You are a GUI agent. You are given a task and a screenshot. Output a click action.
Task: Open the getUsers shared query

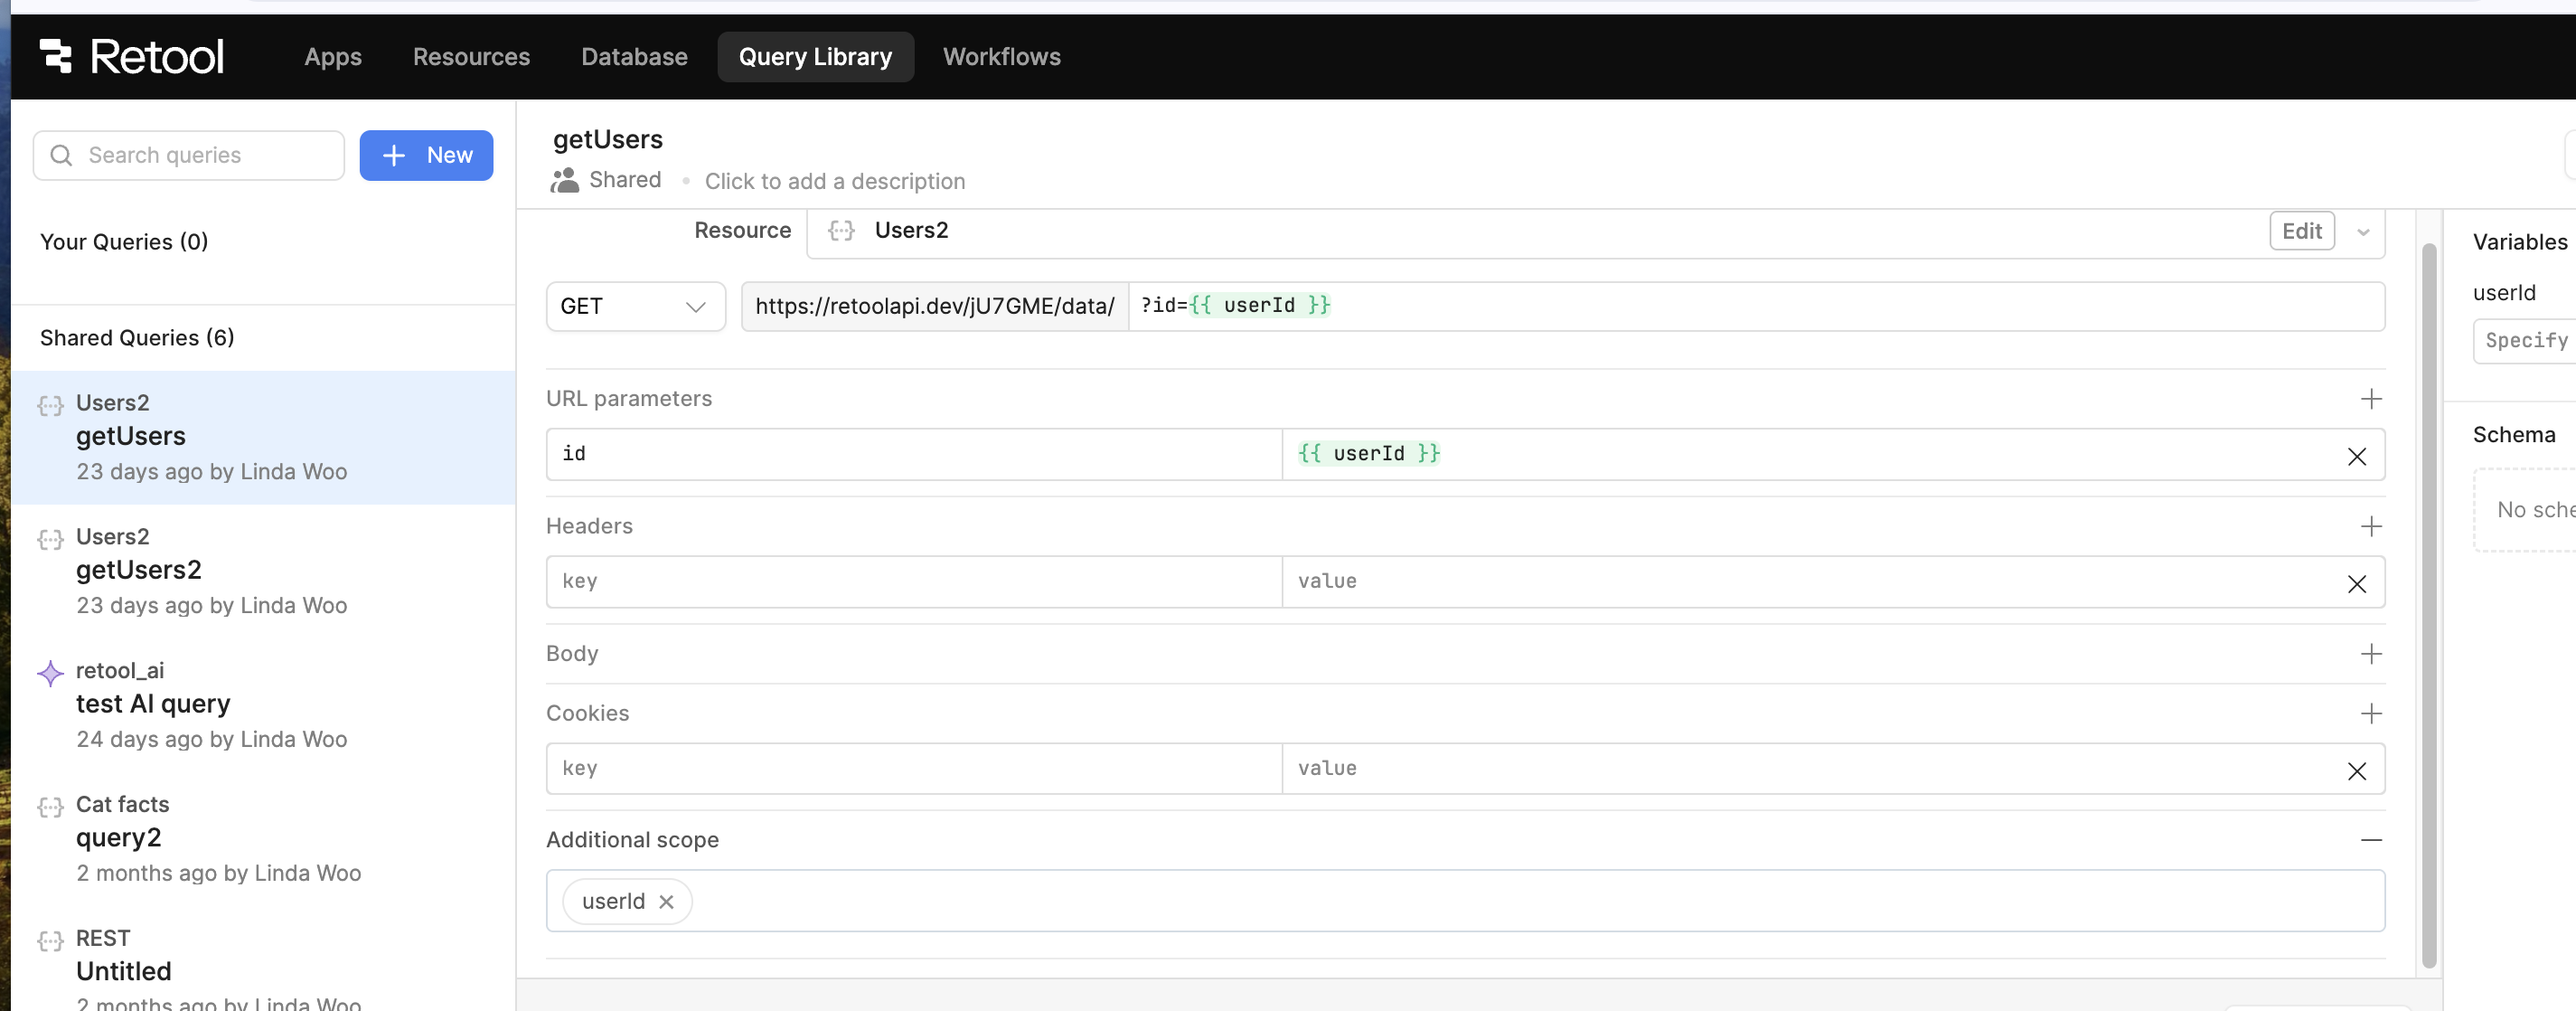click(x=264, y=437)
